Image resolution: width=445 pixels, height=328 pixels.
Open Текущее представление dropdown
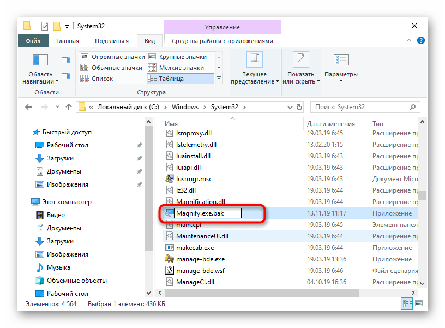point(255,72)
